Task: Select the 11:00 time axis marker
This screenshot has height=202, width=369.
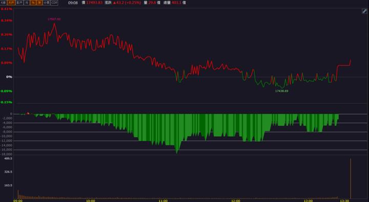Action: (163, 200)
